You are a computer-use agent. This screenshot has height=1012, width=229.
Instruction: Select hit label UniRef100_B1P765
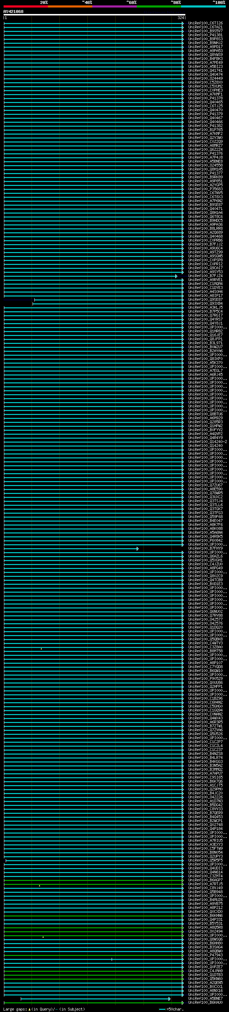(205, 130)
